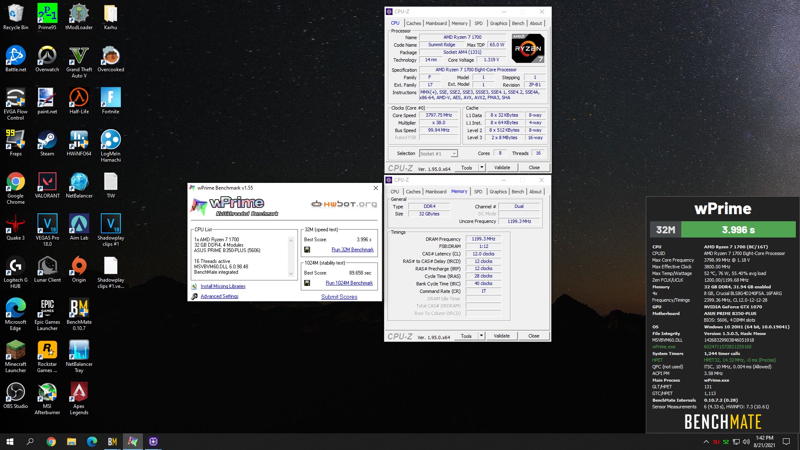The image size is (800, 450).
Task: Select the NetBalancer desktop icon
Action: (79, 185)
